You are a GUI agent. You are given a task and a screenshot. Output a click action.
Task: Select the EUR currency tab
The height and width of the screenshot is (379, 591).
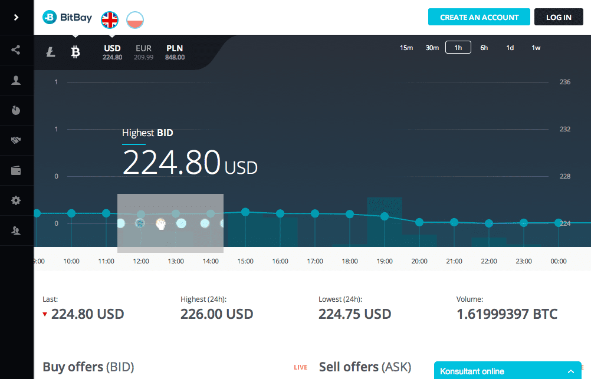(x=143, y=52)
